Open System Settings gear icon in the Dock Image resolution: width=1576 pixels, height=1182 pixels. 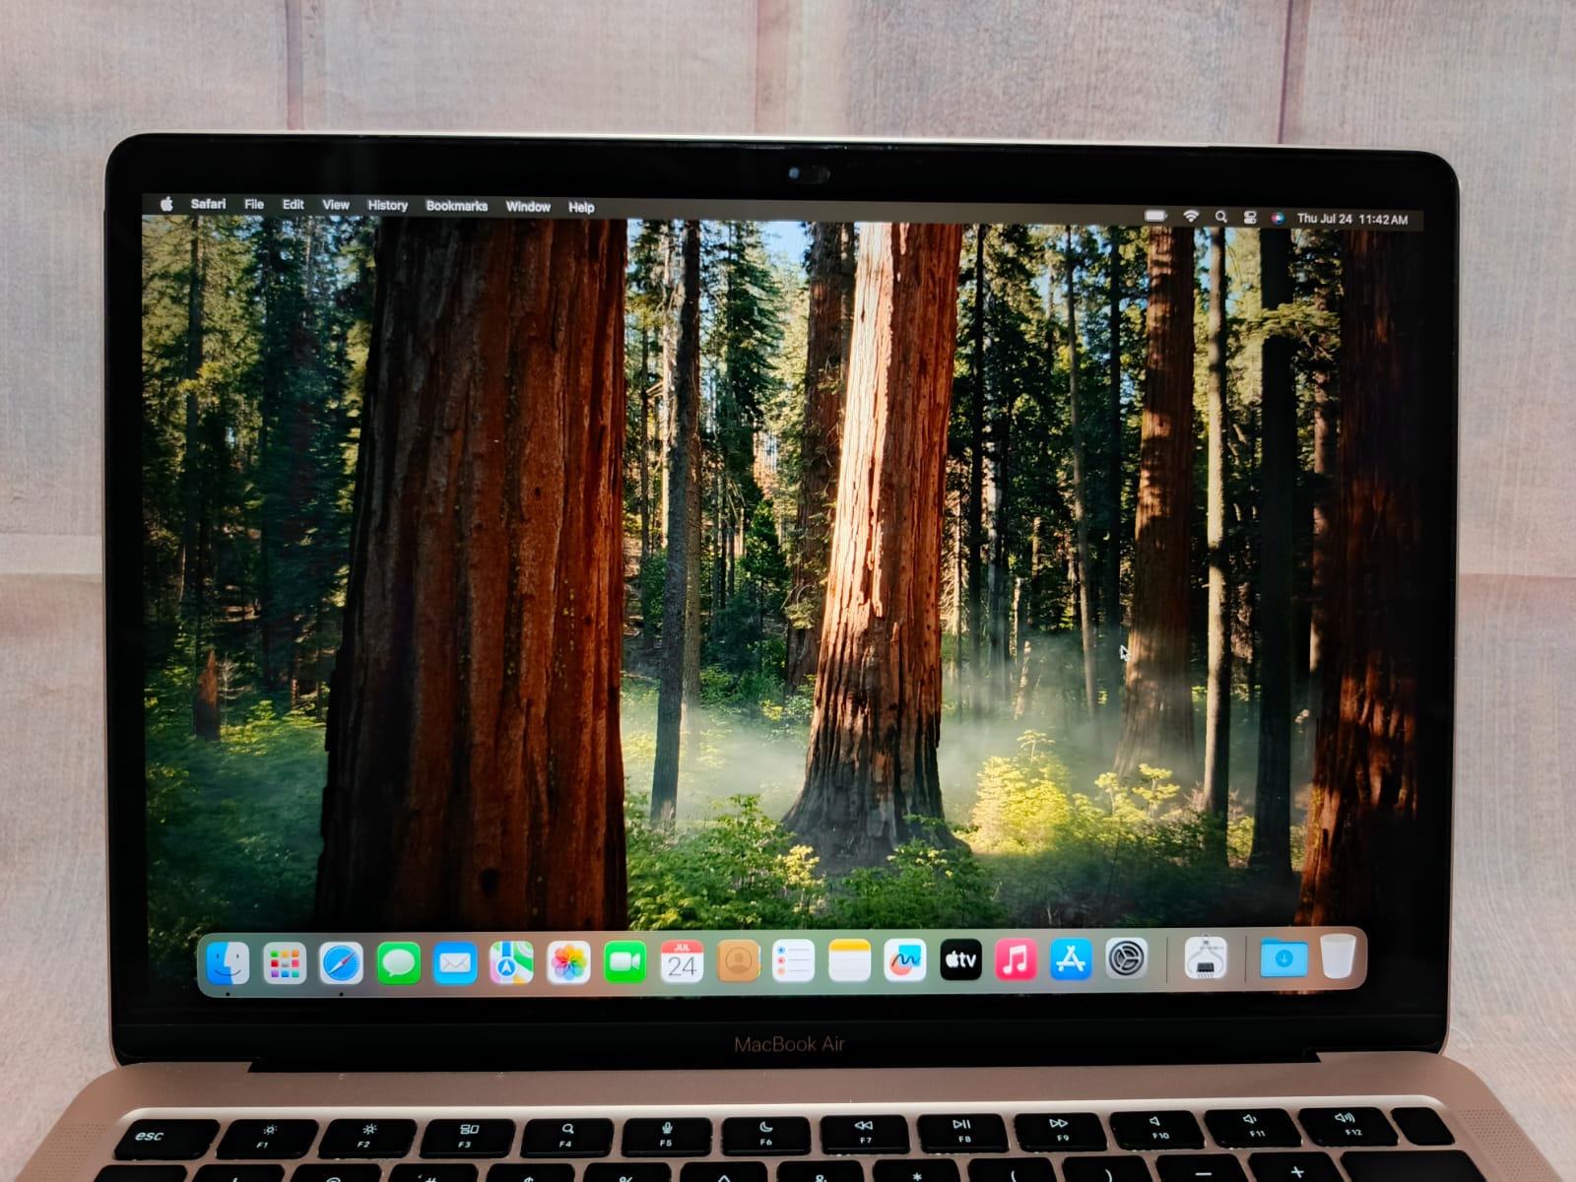coord(1126,957)
